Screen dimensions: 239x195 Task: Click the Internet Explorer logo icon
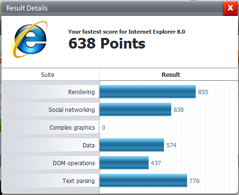tap(29, 39)
